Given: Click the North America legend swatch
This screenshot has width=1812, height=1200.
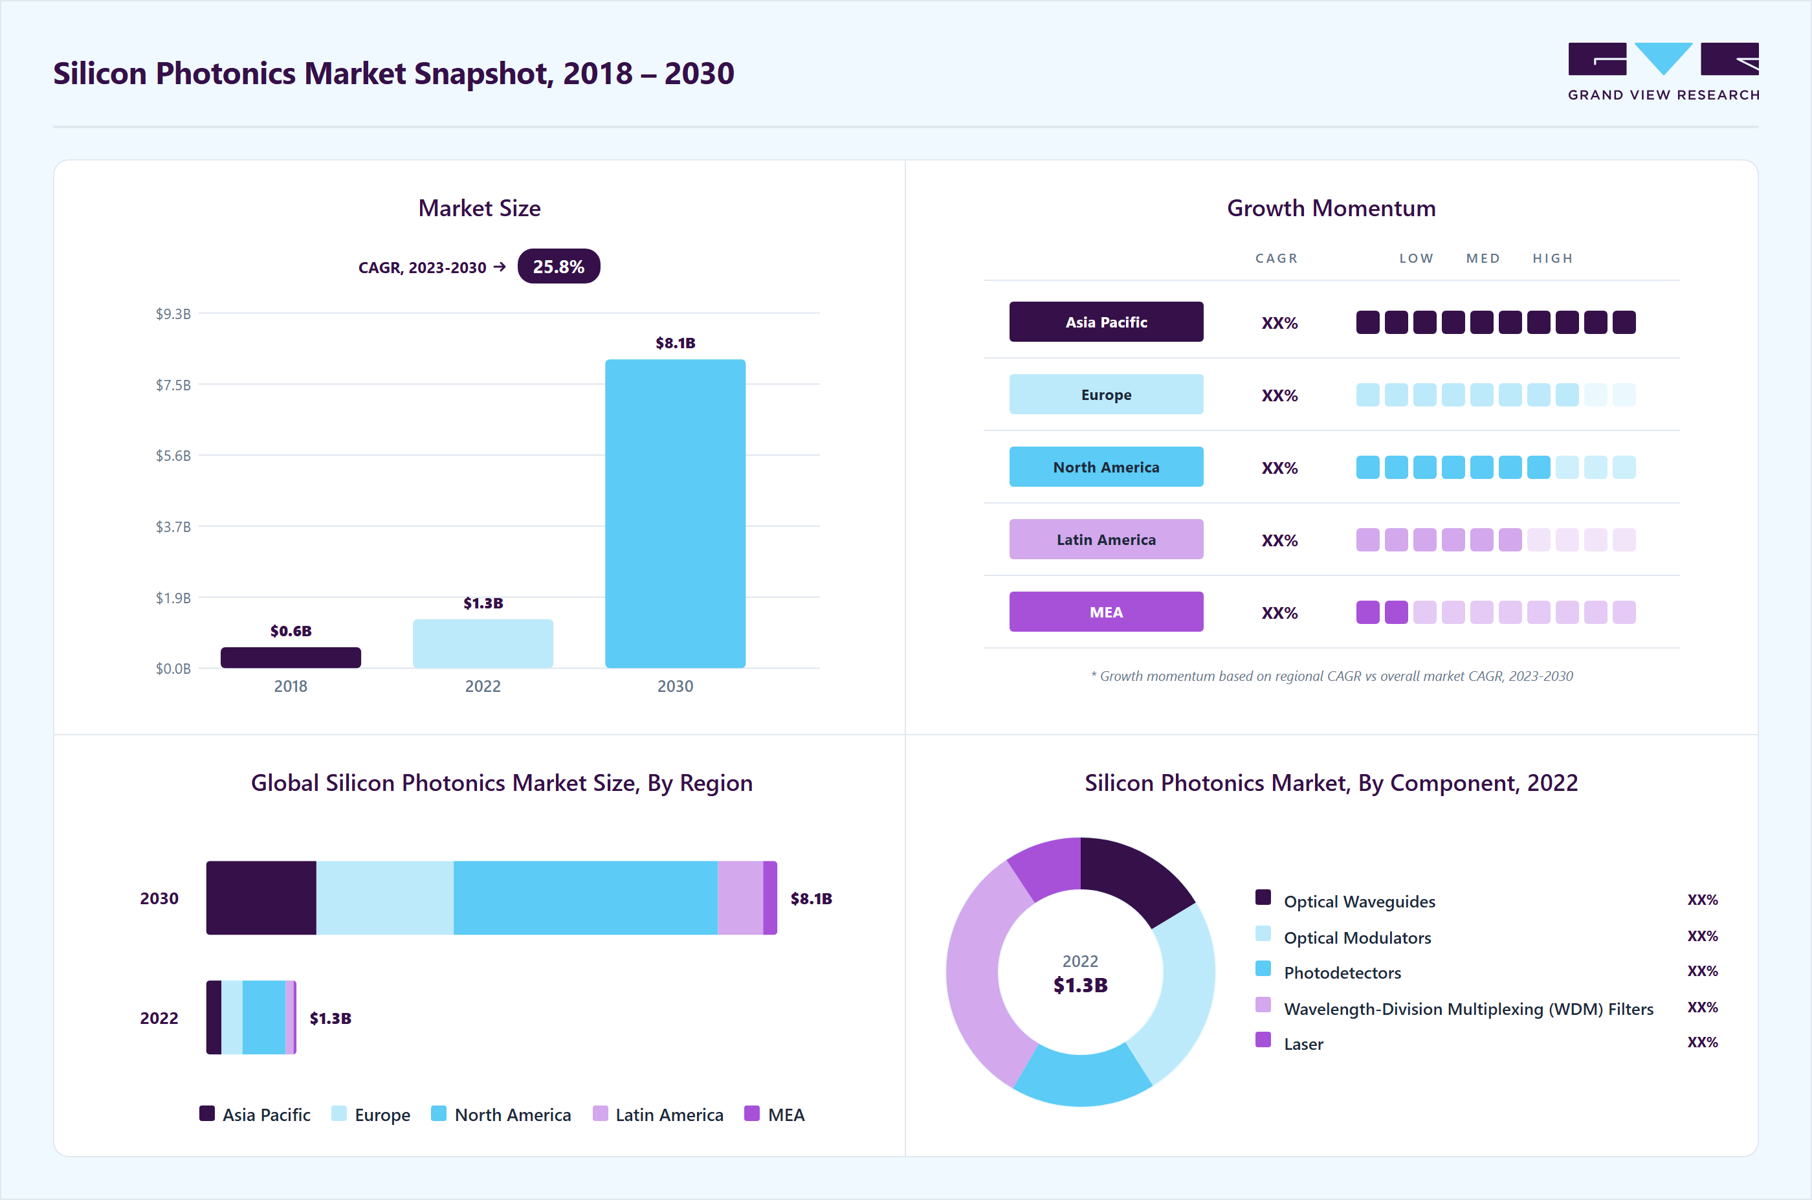Looking at the screenshot, I should pos(439,1113).
